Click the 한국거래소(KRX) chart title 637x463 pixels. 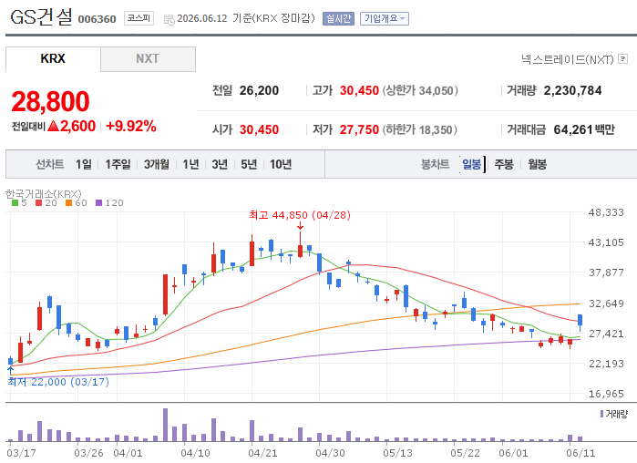[43, 194]
